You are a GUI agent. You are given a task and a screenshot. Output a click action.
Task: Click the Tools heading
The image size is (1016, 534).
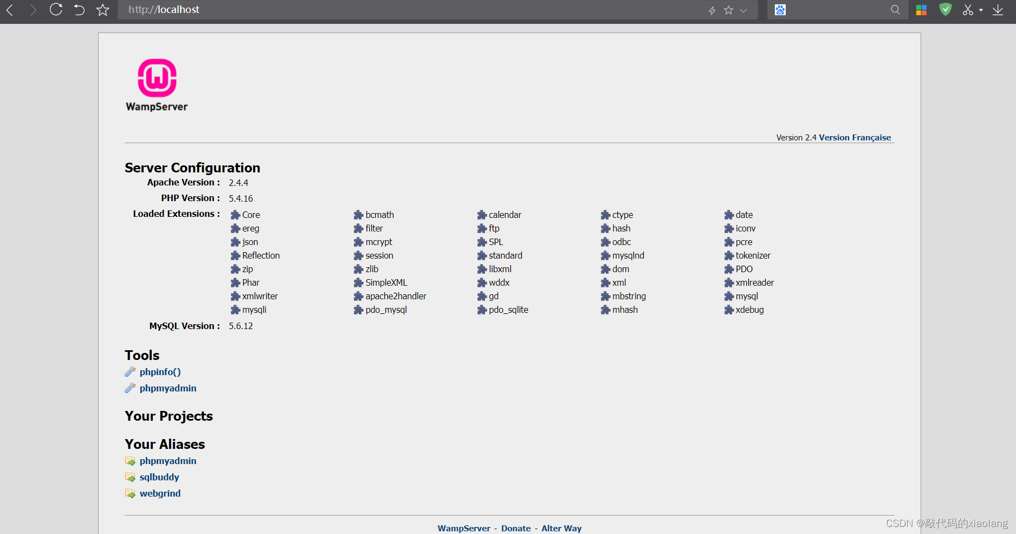click(142, 355)
